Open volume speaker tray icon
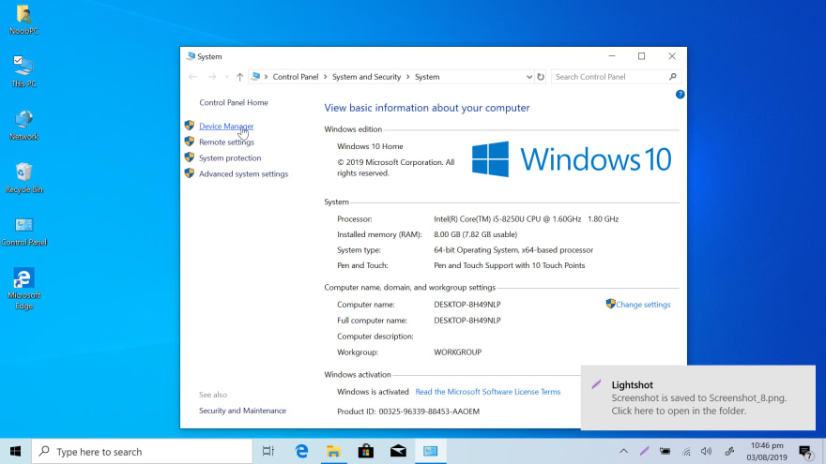Image resolution: width=826 pixels, height=464 pixels. [707, 452]
